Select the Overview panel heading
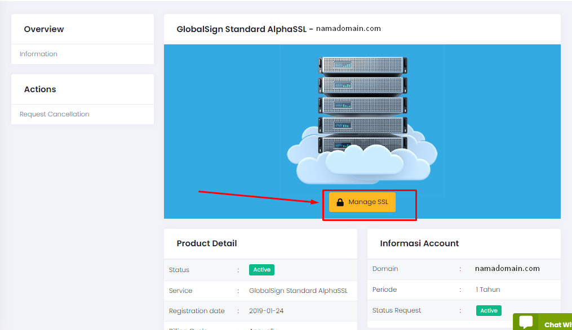572x330 pixels. pos(44,29)
